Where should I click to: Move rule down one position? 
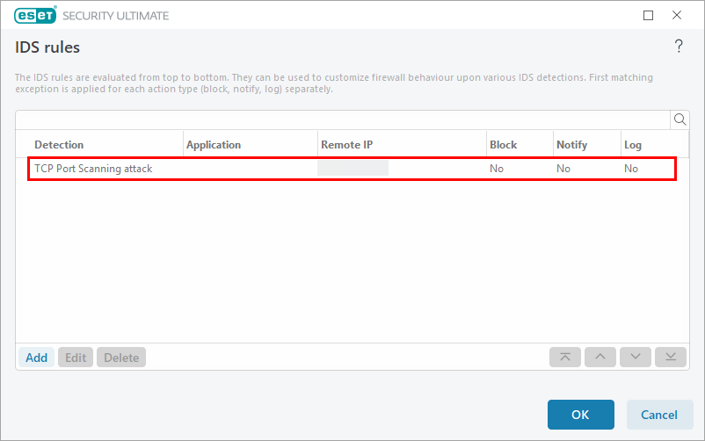pyautogui.click(x=635, y=357)
